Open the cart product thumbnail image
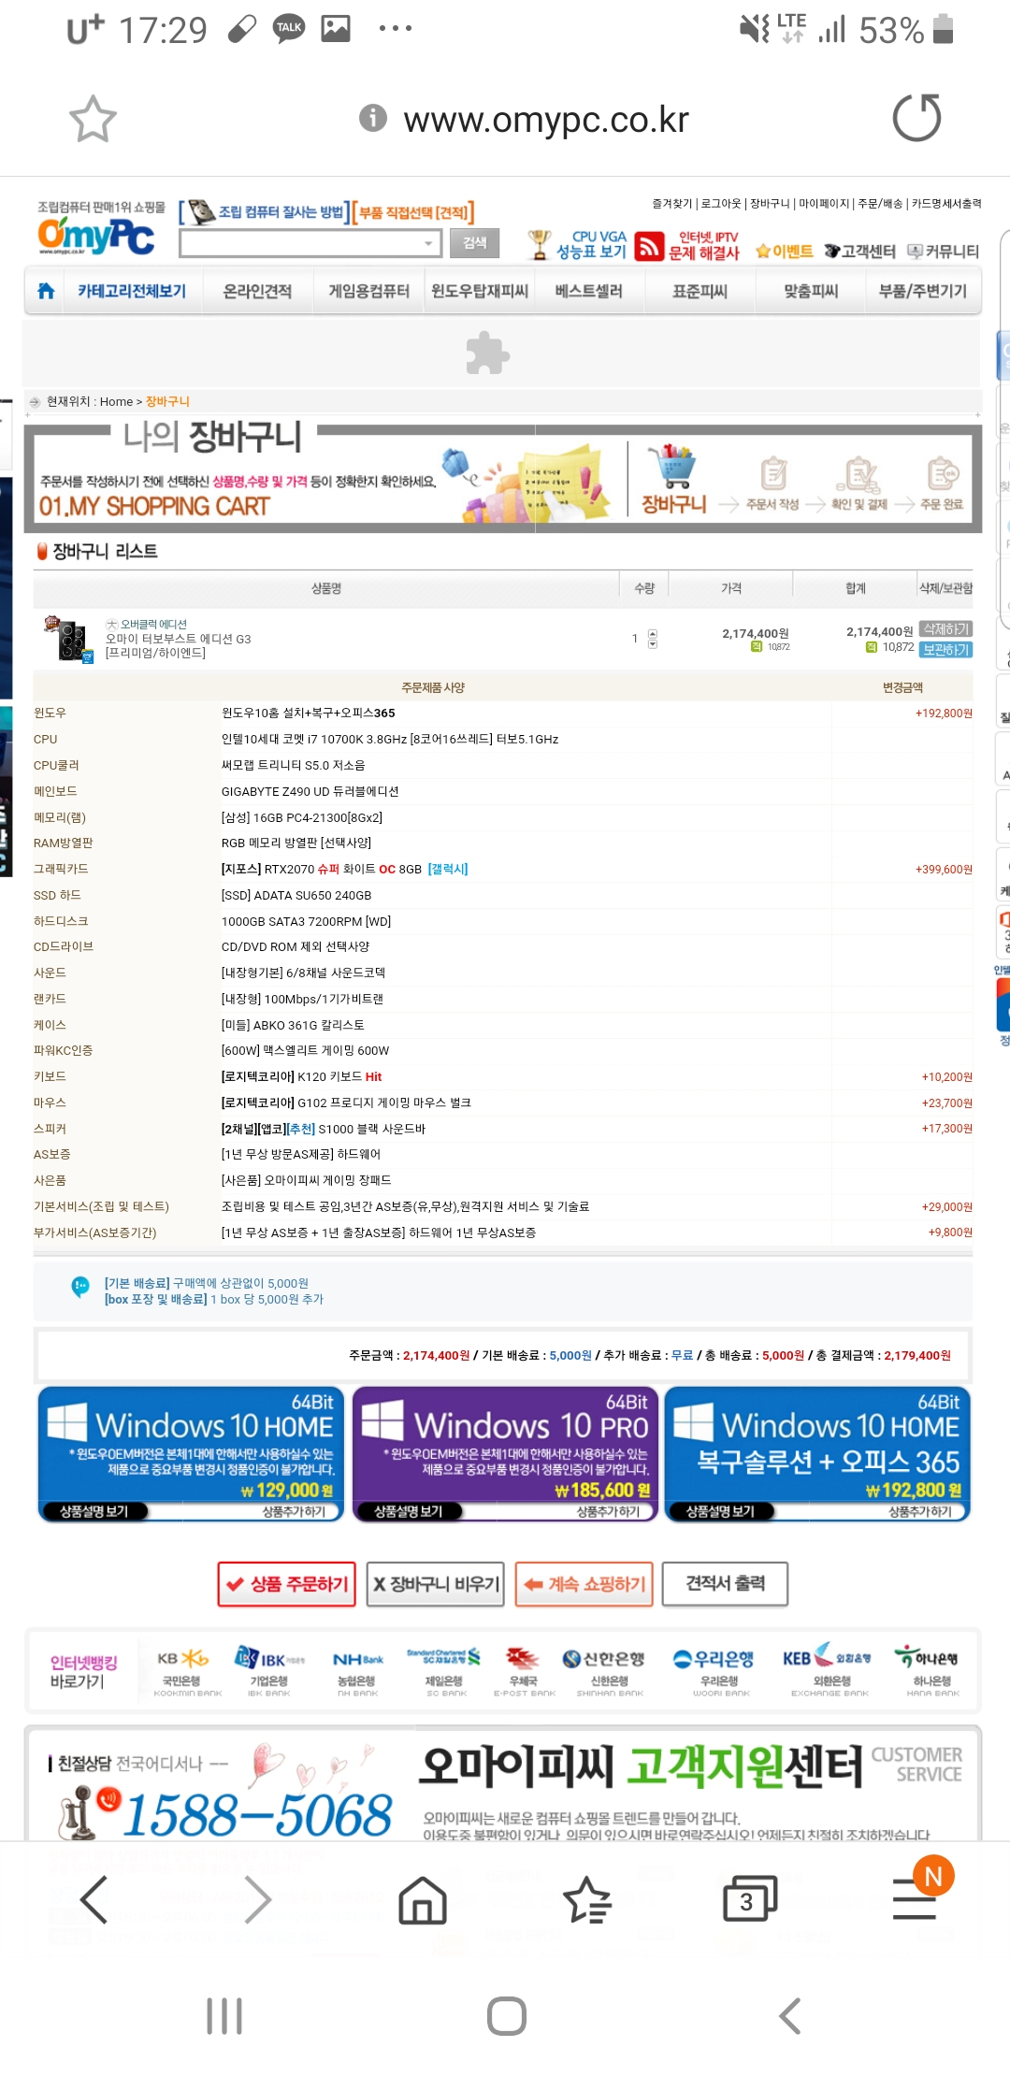The height and width of the screenshot is (2076, 1010). tap(69, 639)
